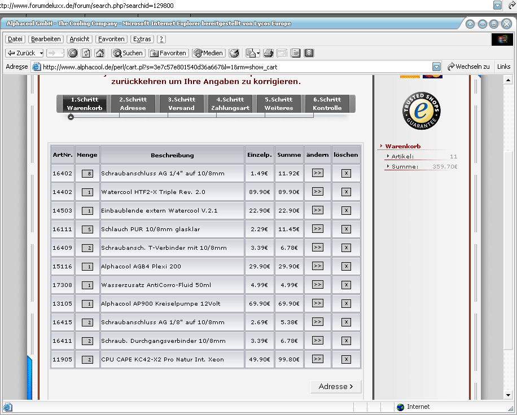
Task: Open the Favoriten menu
Action: (111, 39)
